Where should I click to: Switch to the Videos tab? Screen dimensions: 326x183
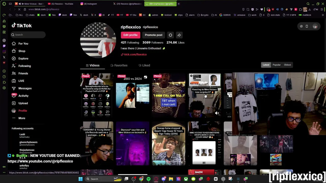(x=92, y=65)
